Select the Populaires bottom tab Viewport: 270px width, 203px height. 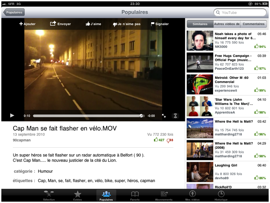106,196
